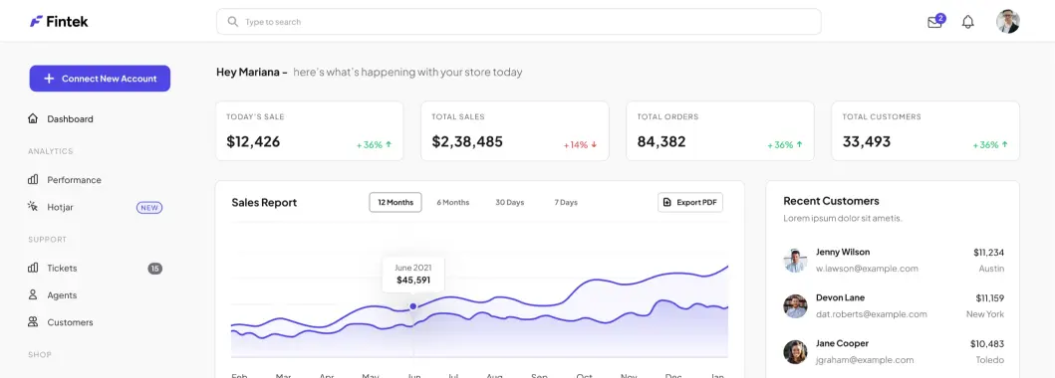Click the notification bell icon
Viewport: 1055px width, 378px height.
[x=967, y=22]
